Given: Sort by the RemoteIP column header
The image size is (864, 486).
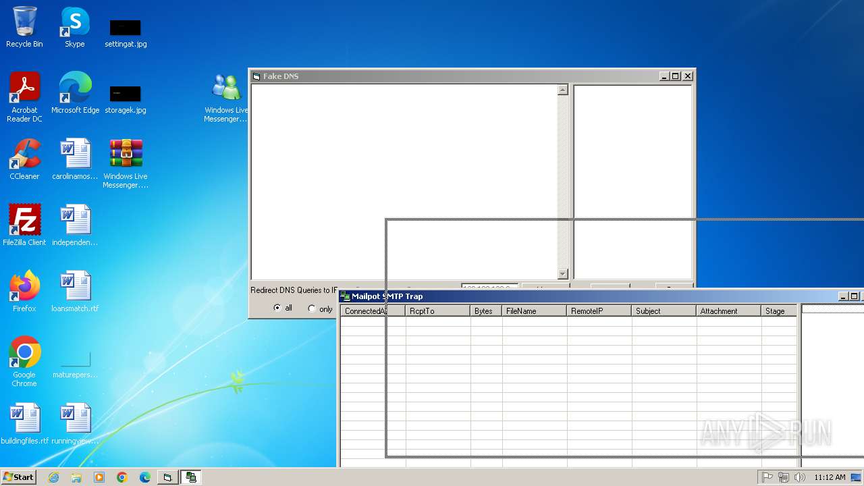Looking at the screenshot, I should 599,311.
